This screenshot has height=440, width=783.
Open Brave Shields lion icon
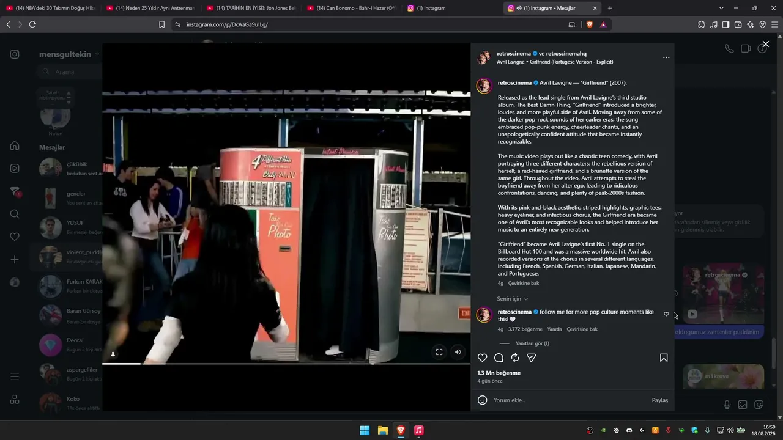590,24
